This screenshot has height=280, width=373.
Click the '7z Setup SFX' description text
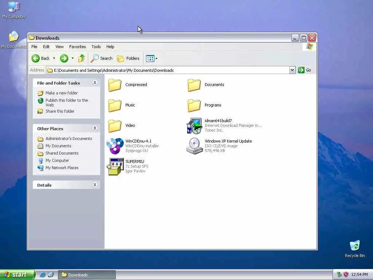(x=137, y=166)
